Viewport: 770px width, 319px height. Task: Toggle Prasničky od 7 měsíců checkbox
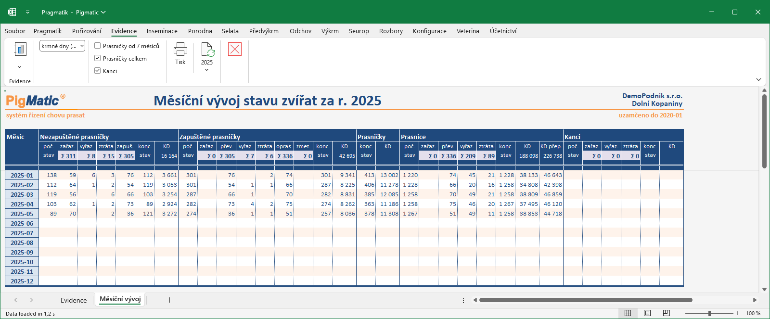point(98,46)
